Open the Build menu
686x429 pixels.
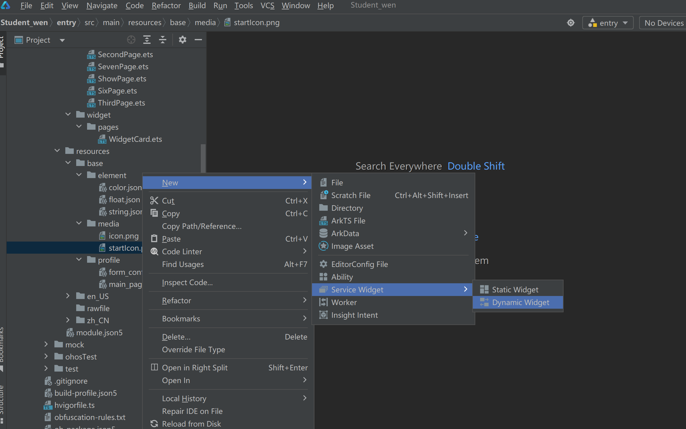[x=197, y=5]
